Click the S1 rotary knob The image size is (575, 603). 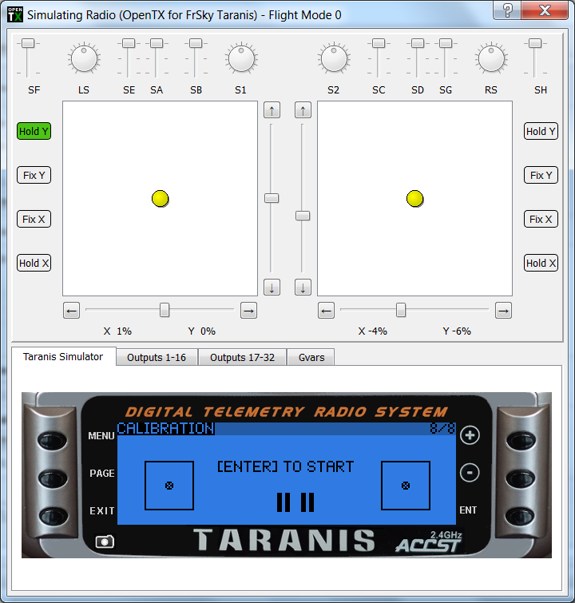241,58
